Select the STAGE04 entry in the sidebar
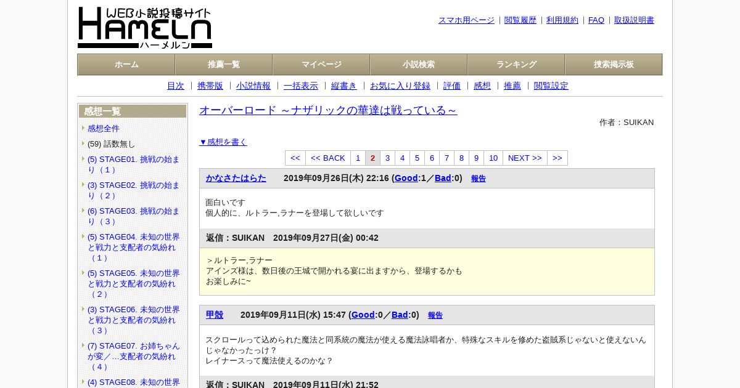740x388 pixels. pos(134,248)
